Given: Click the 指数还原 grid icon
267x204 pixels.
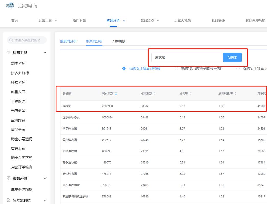Looking at the screenshot, I should (x=8, y=178).
